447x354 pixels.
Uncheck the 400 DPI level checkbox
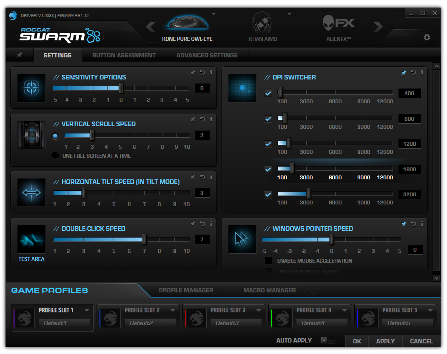268,93
